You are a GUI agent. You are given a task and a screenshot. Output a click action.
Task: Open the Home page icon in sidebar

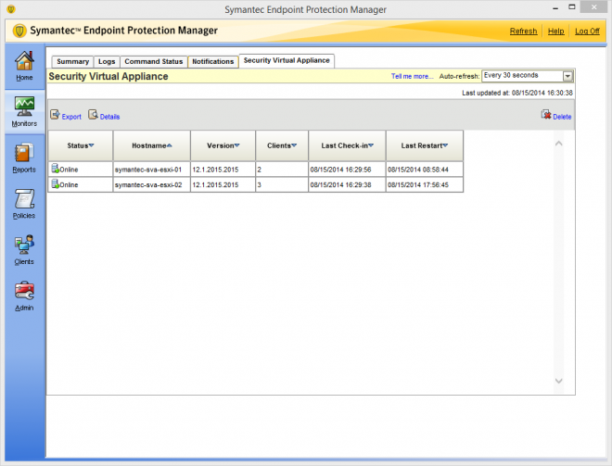click(24, 61)
